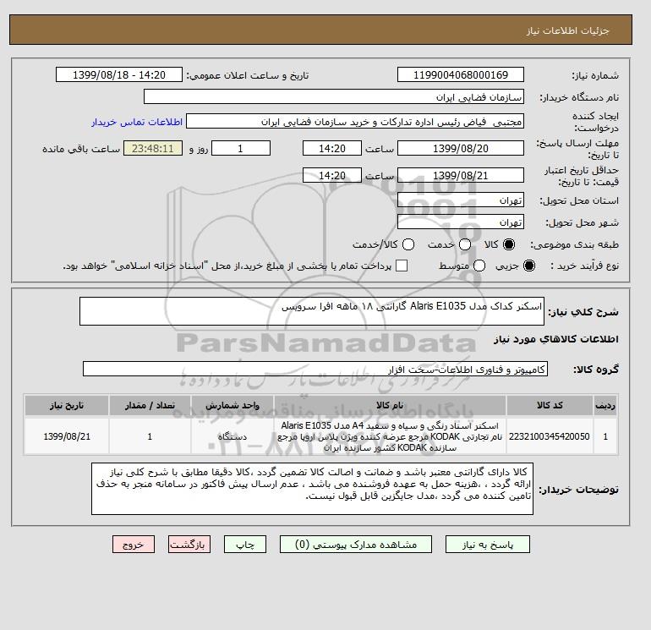Select the جزیی purchase type radio
Screen dimensions: 651x630
click(529, 266)
